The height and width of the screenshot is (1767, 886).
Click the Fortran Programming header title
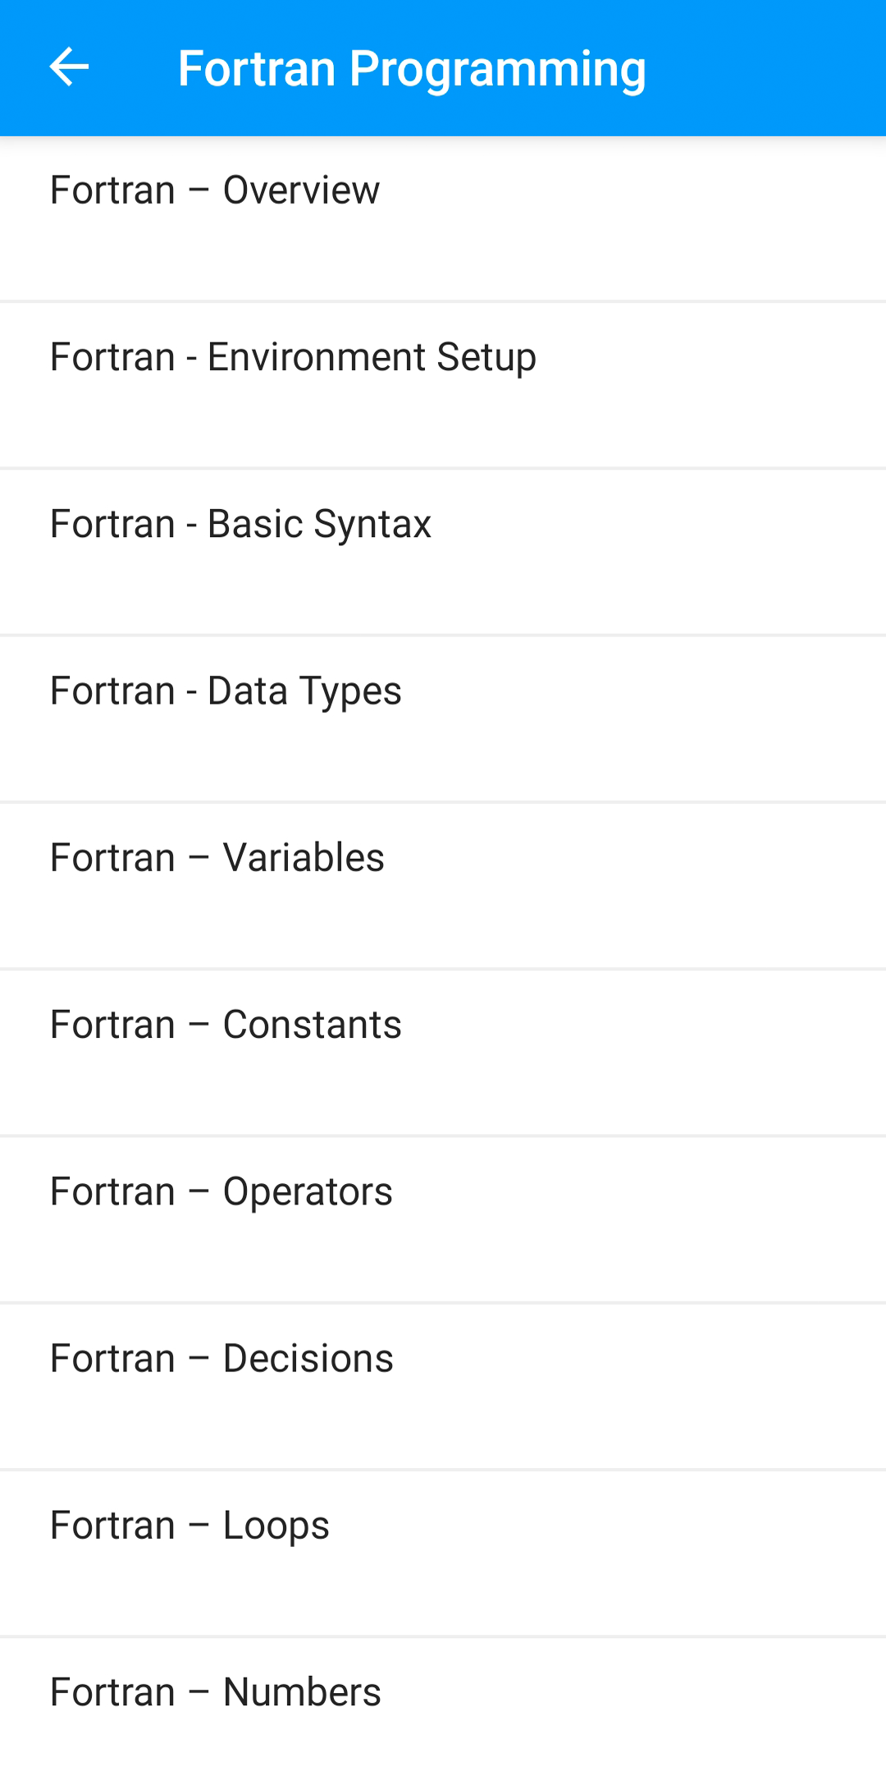pyautogui.click(x=412, y=69)
